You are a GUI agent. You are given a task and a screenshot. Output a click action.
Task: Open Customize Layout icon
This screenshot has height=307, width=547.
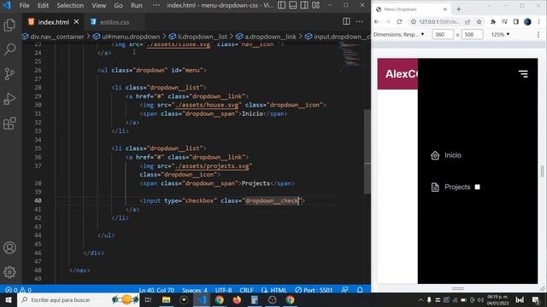coord(315,5)
